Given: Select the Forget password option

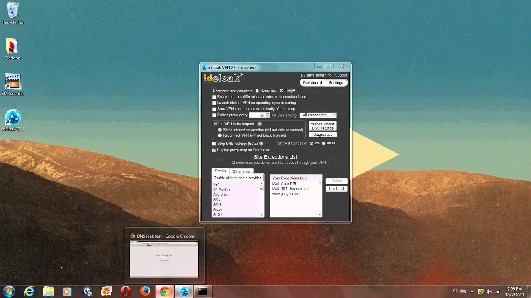Looking at the screenshot, I should tap(282, 91).
